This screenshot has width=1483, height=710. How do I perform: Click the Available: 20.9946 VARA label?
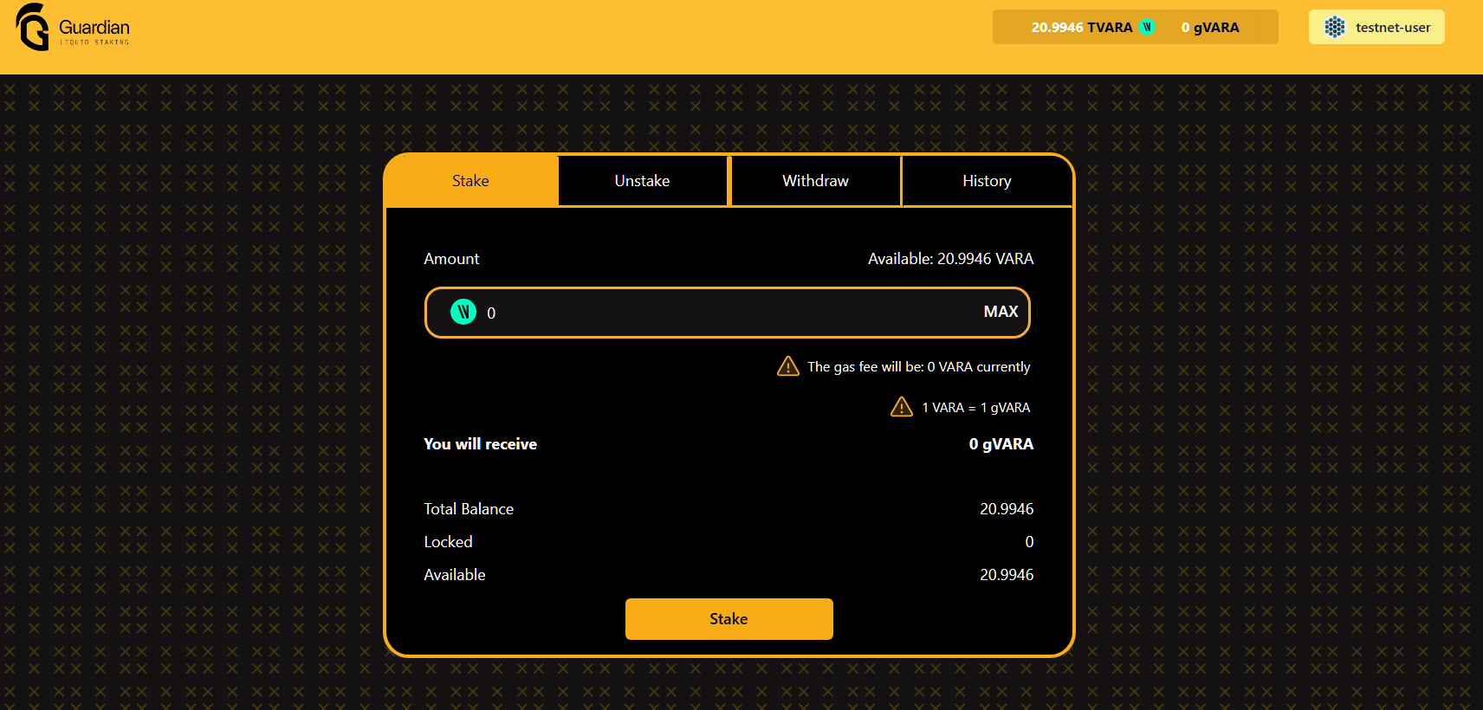point(950,259)
